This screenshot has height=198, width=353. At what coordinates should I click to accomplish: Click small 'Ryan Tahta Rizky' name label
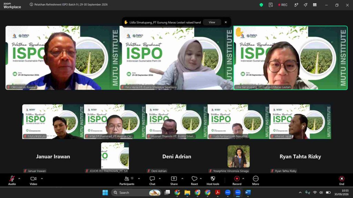pyautogui.click(x=286, y=171)
